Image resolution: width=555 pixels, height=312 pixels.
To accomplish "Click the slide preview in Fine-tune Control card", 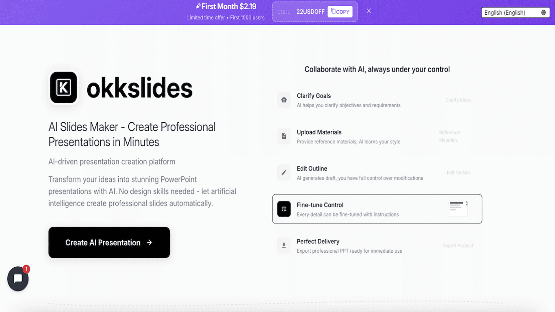I will tap(458, 208).
